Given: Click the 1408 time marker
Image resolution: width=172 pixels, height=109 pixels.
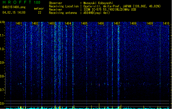Looking at the screenshot, I should click(133, 23).
